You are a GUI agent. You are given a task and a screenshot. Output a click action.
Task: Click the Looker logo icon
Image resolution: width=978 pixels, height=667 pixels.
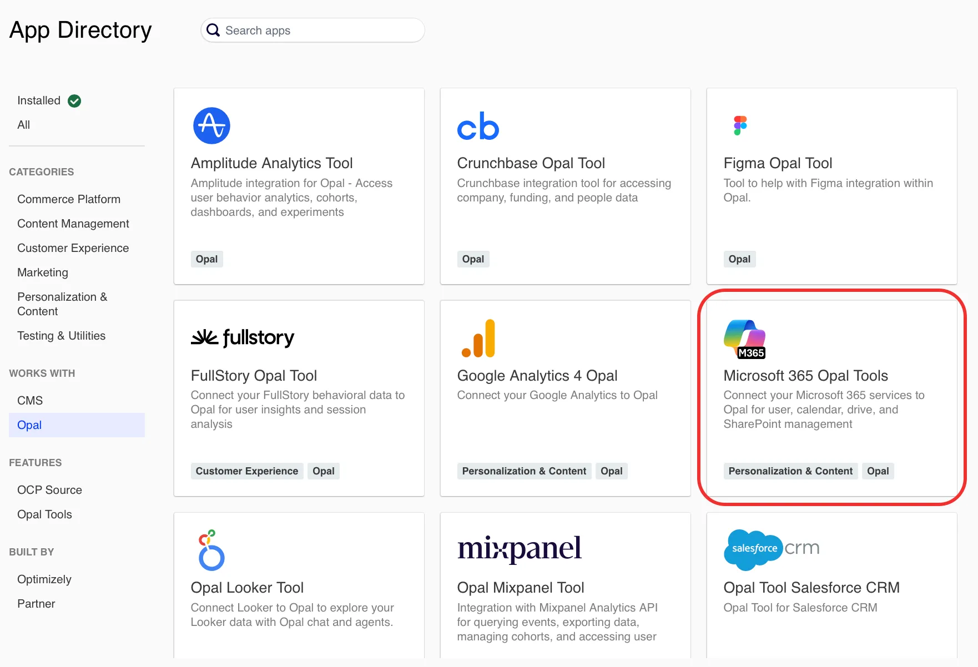211,550
